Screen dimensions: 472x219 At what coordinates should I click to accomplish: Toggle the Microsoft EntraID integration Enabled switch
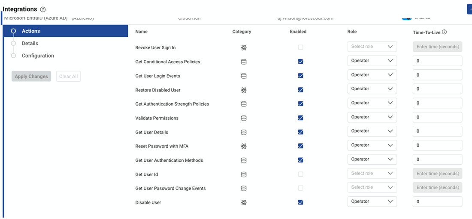(406, 18)
